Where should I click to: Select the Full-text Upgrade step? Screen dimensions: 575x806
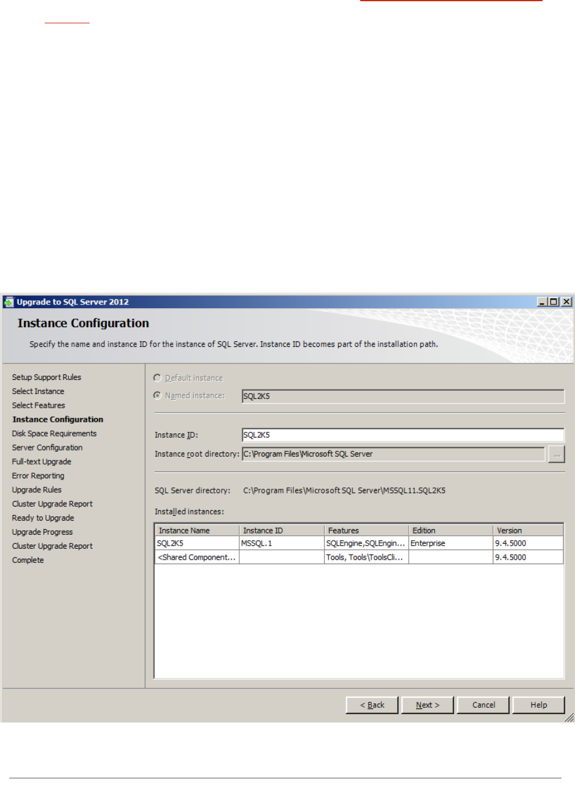click(x=42, y=462)
